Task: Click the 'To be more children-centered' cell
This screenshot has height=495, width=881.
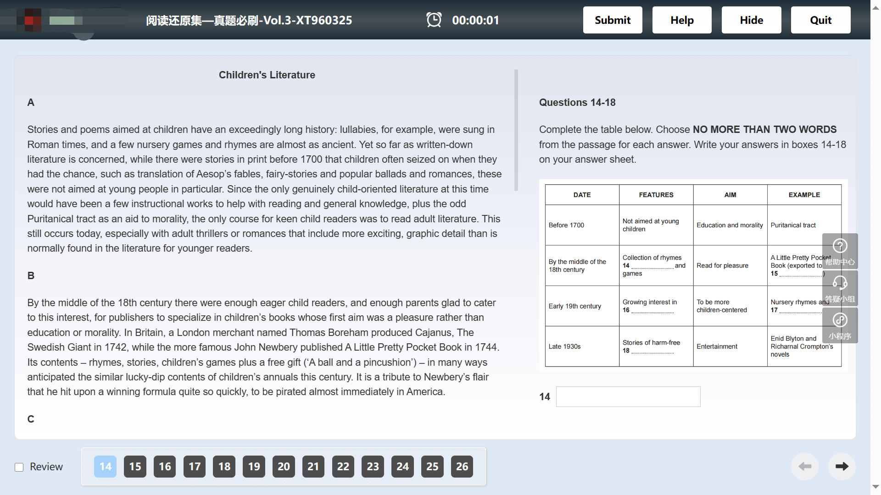Action: click(x=730, y=306)
